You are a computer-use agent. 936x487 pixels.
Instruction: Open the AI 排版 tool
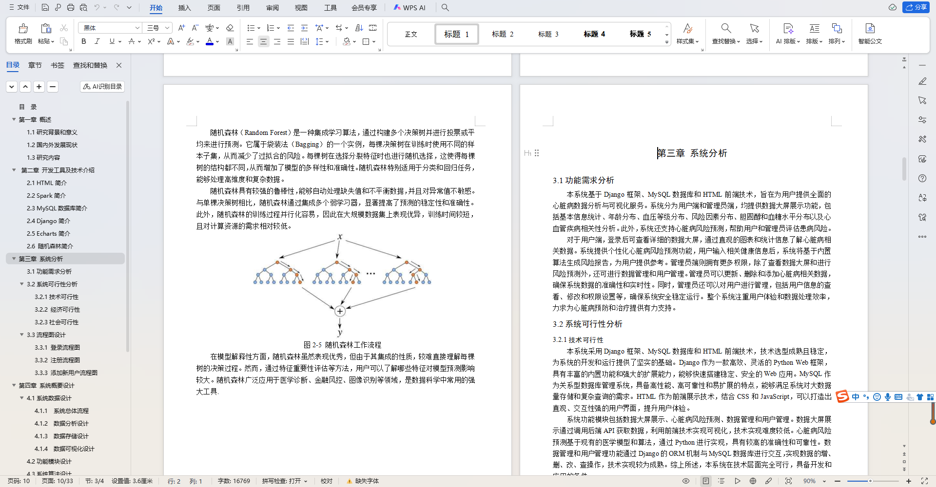(x=788, y=33)
